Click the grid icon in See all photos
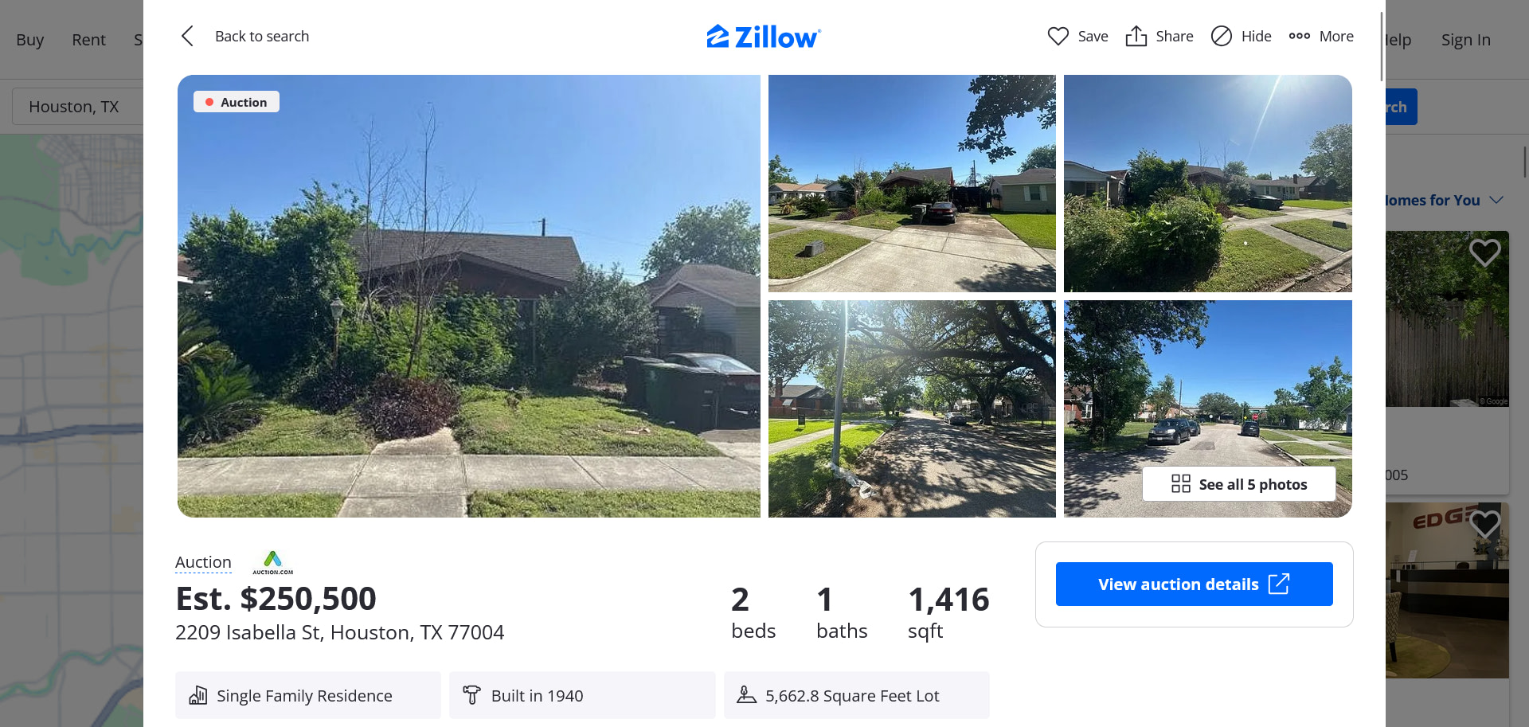 [1180, 484]
